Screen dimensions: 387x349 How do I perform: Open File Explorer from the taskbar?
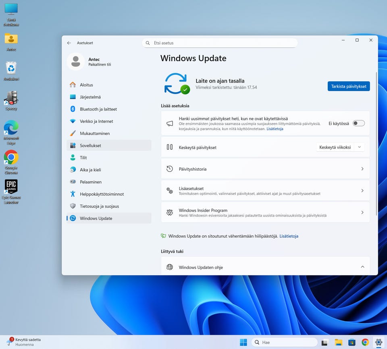click(339, 342)
